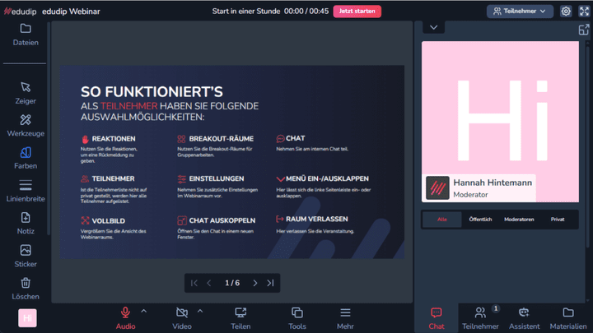Open the settings gear

coord(566,12)
